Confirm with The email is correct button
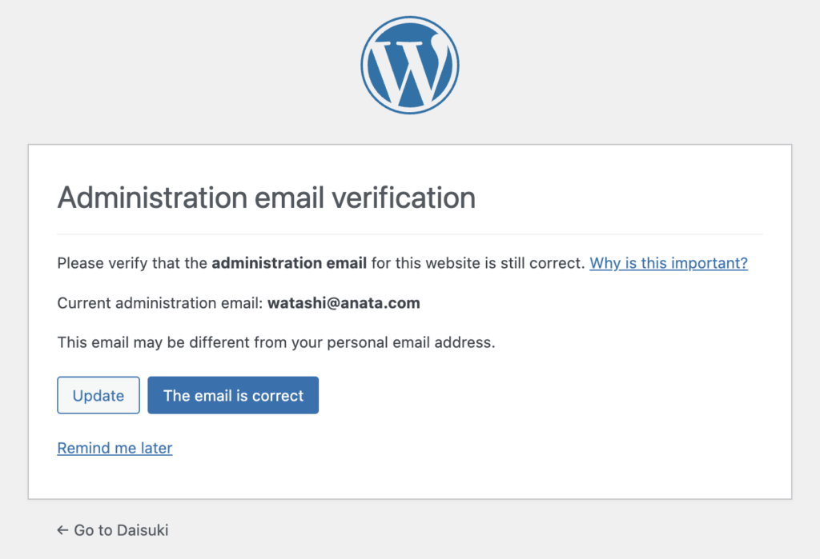The width and height of the screenshot is (820, 559). click(x=233, y=396)
